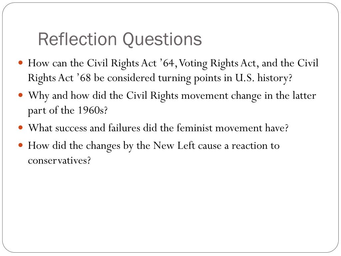Select the fourth orange bullet point
Image resolution: width=341 pixels, height=256 pixels.
[21, 145]
